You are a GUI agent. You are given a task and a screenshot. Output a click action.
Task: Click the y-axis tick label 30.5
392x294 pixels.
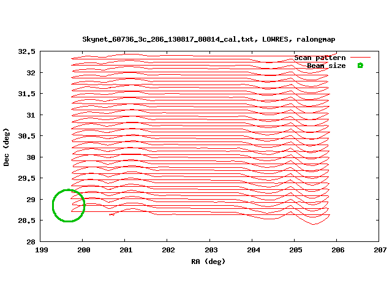coord(26,136)
